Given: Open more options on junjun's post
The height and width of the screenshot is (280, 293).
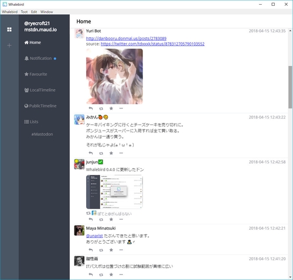Looking at the screenshot, I should (121, 219).
